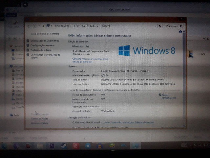Open the blue help icon
Image resolution: width=210 pixels, height=158 pixels.
[x=180, y=32]
